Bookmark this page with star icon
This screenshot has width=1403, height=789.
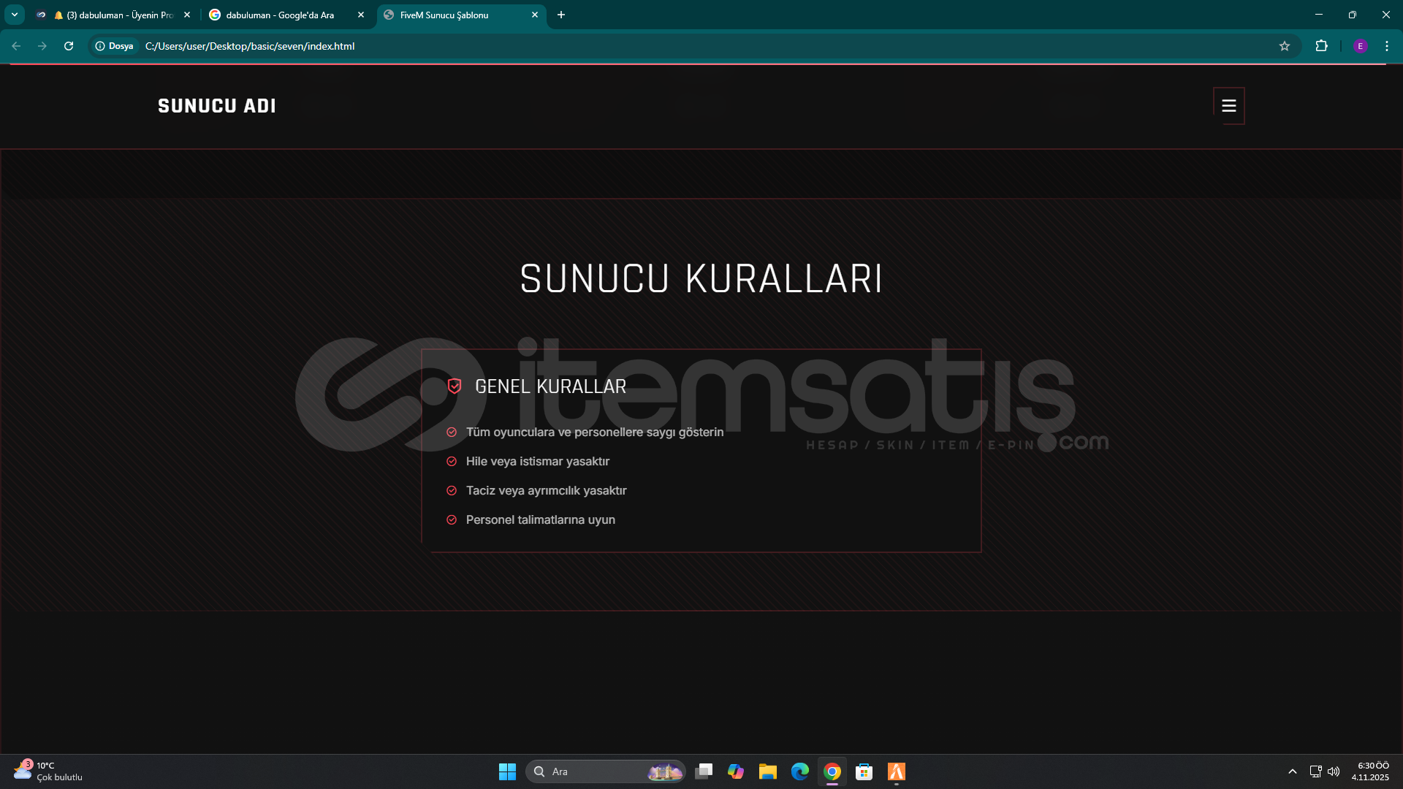point(1285,46)
